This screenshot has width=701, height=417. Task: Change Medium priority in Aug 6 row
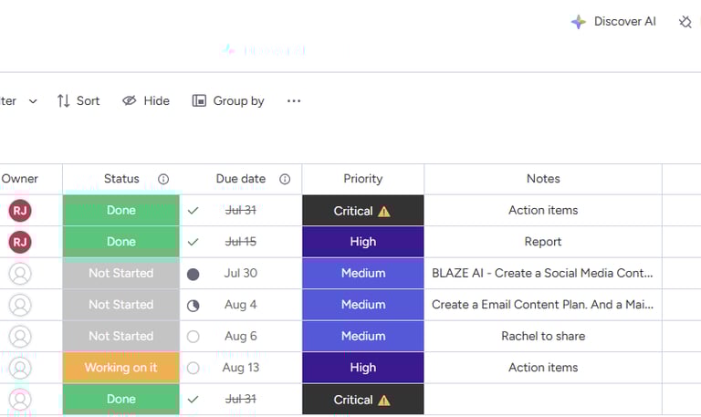coord(363,336)
